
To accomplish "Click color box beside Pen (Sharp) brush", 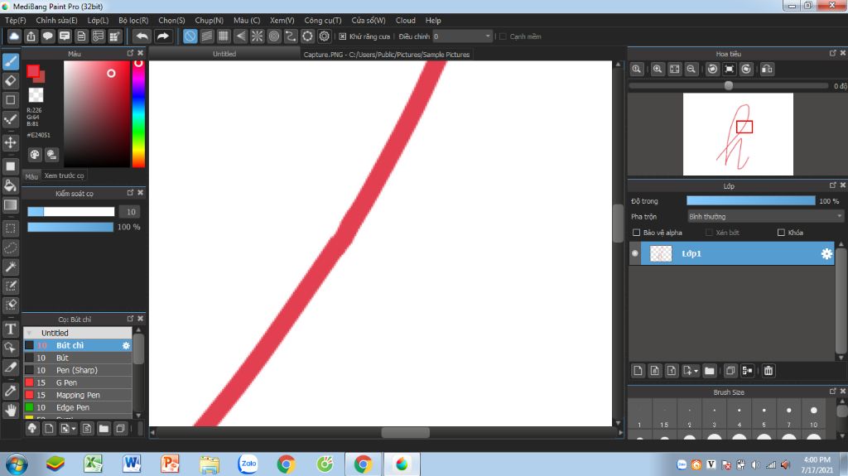I will click(29, 370).
